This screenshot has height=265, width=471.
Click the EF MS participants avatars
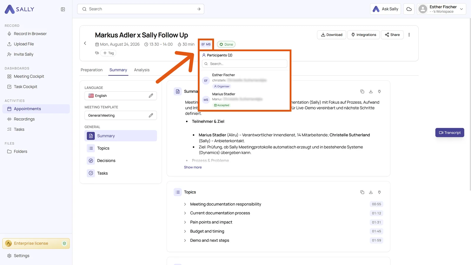206,44
